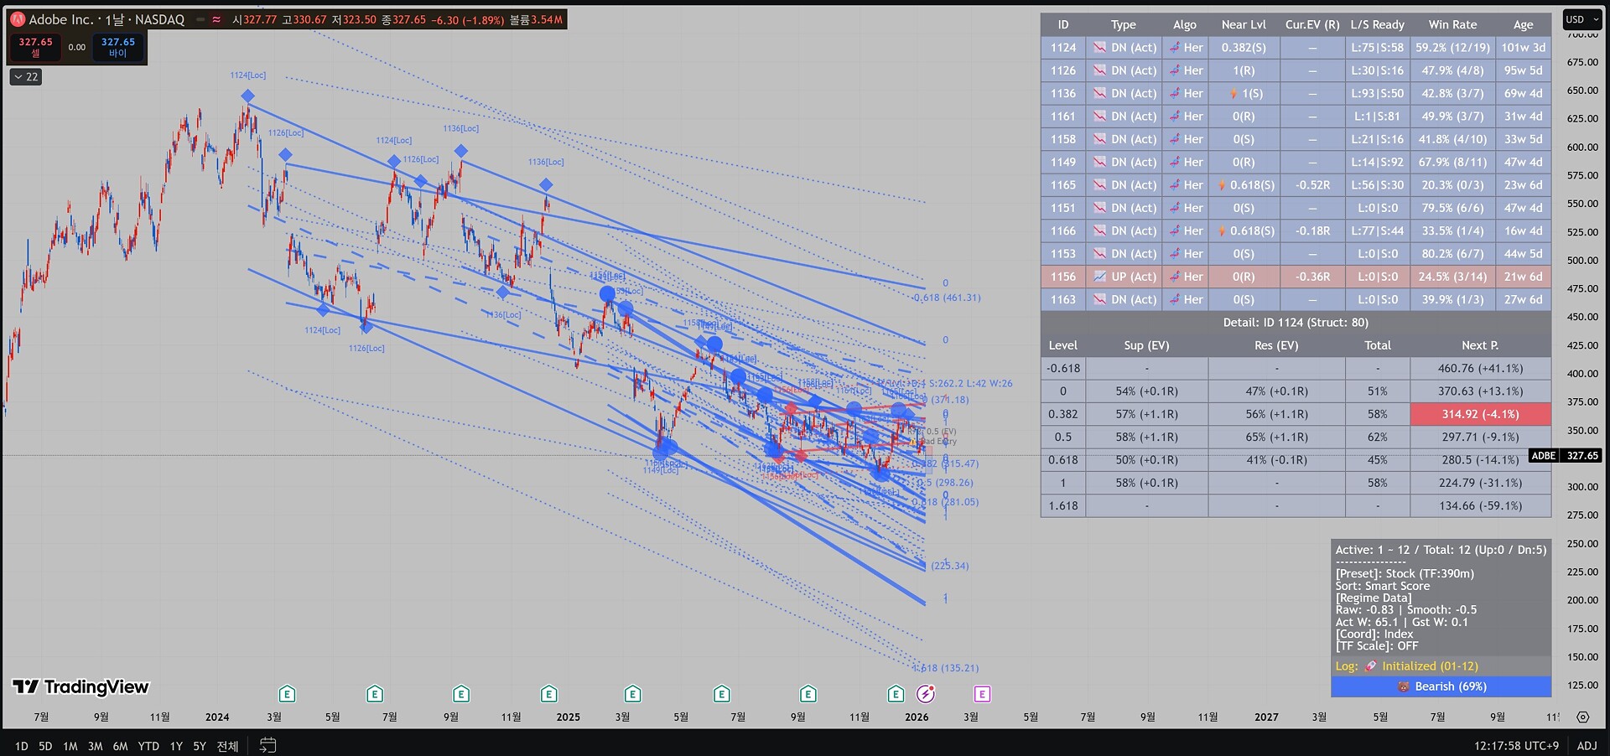This screenshot has width=1610, height=756.
Task: Open chart settings gear on the time axis
Action: pyautogui.click(x=1582, y=717)
